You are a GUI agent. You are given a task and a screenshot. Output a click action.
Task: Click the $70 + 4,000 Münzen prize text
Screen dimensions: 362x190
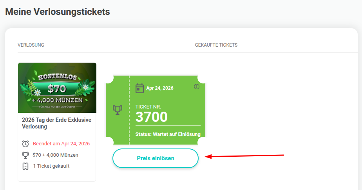(55, 155)
